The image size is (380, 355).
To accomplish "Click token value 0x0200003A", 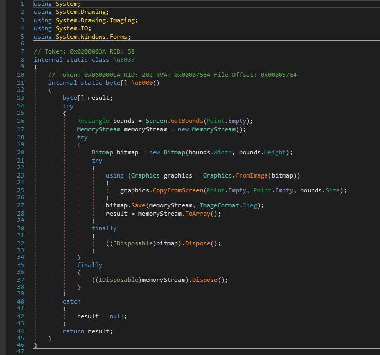I will coord(88,51).
